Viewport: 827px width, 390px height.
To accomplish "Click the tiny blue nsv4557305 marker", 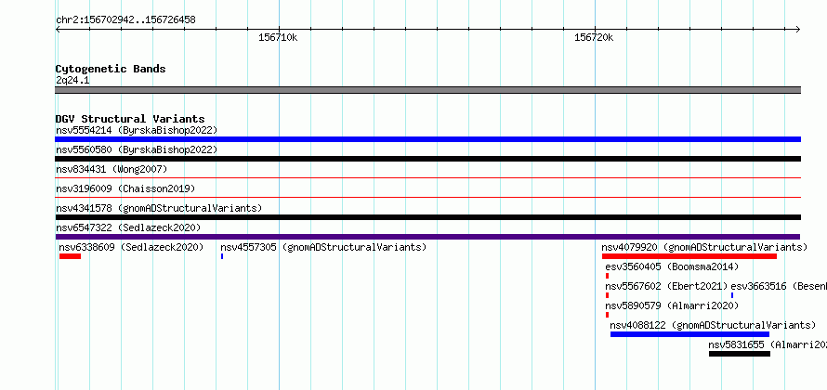I will pyautogui.click(x=222, y=256).
